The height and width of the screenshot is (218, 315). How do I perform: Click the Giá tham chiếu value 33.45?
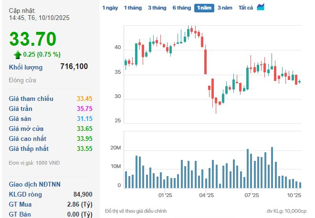84,99
